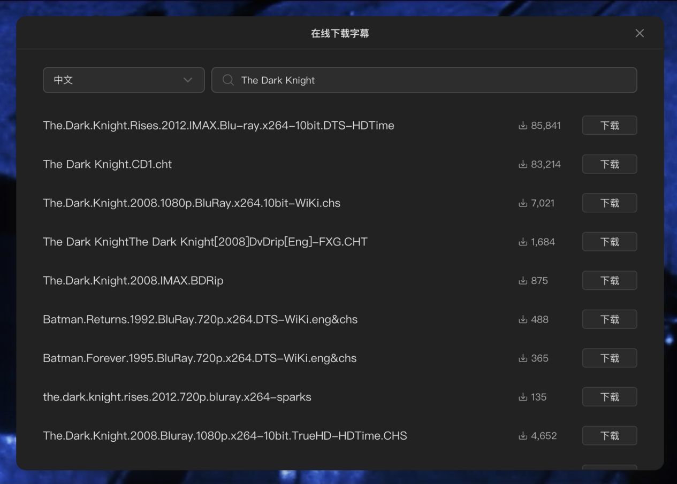Click download count icon beside 488
This screenshot has height=484, width=677.
tap(523, 319)
